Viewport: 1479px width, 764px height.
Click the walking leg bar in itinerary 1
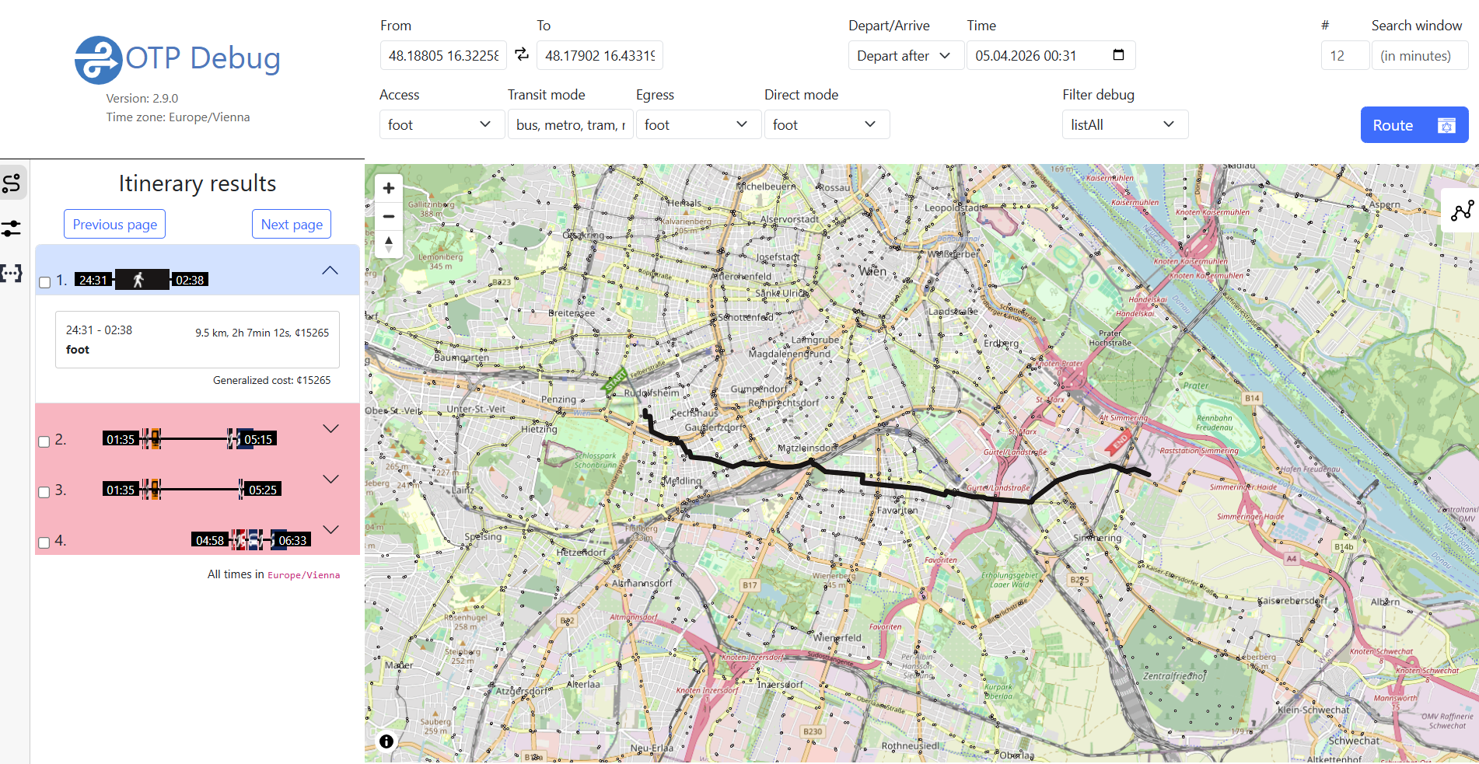tap(142, 280)
